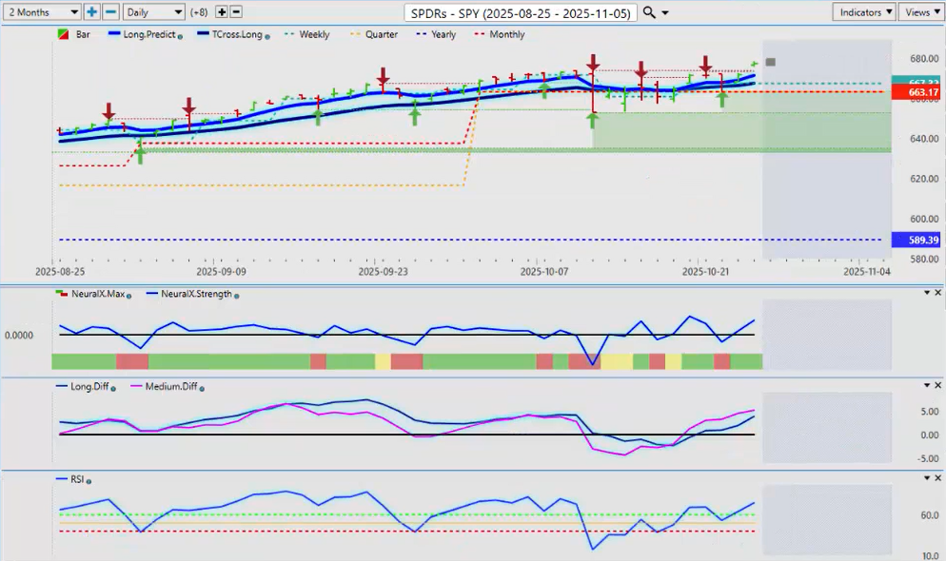Click the Bar legend icon
Screen dimensions: 946x561
pyautogui.click(x=63, y=34)
